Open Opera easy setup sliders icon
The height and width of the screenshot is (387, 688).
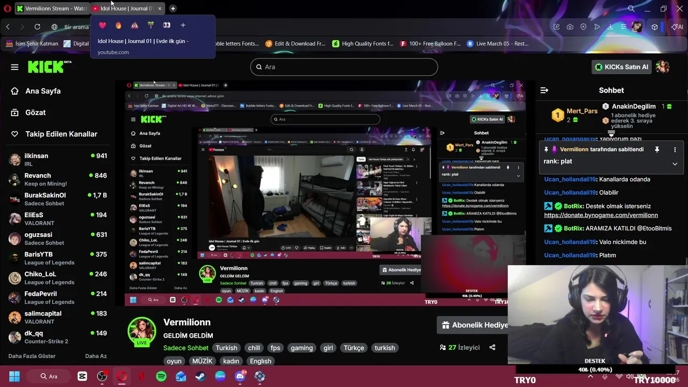(x=623, y=27)
